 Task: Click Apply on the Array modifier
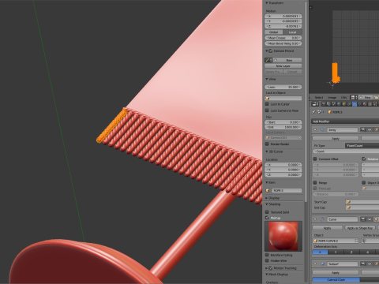336,138
